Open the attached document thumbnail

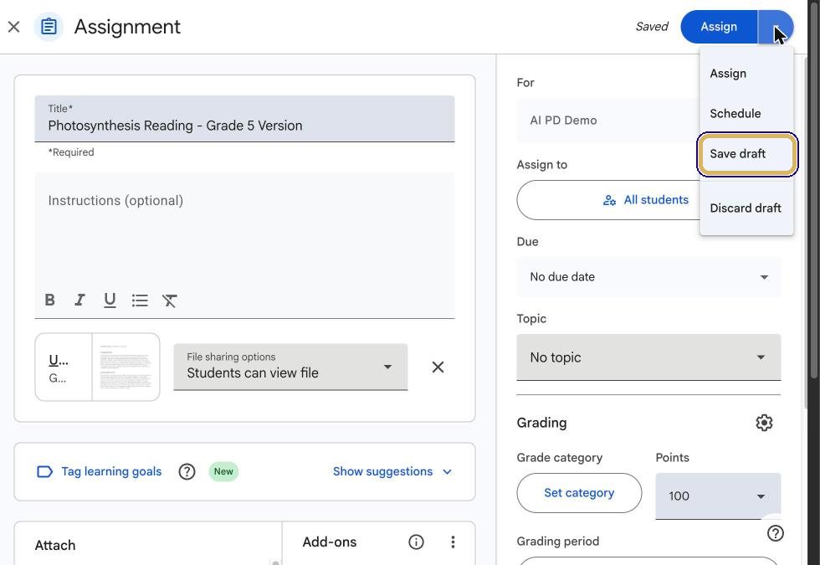(x=126, y=367)
